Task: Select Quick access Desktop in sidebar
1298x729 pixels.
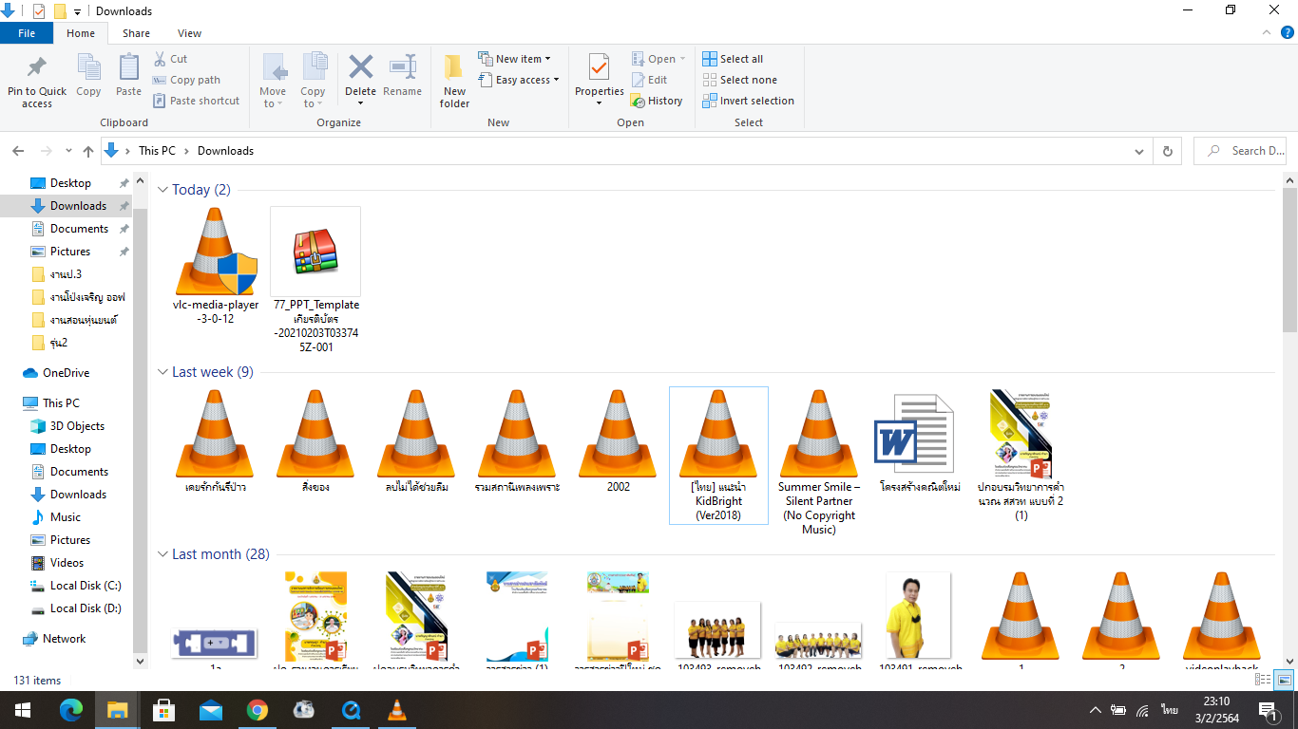Action: [x=70, y=183]
